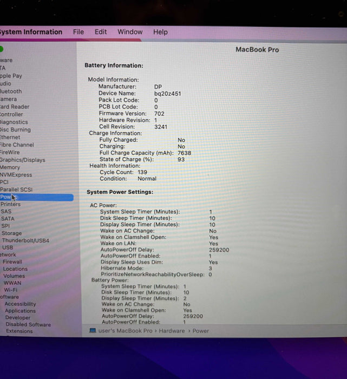This screenshot has width=347, height=379.
Task: Select Ethernet in the sidebar
Action: 10,138
